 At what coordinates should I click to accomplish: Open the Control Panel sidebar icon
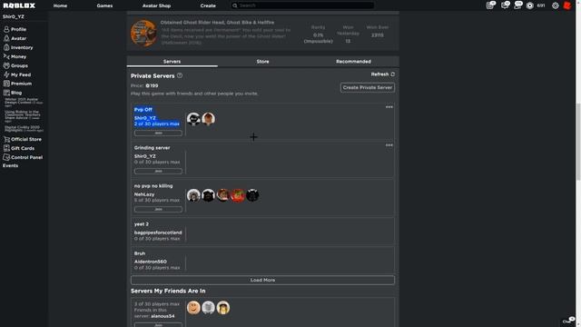point(6,157)
